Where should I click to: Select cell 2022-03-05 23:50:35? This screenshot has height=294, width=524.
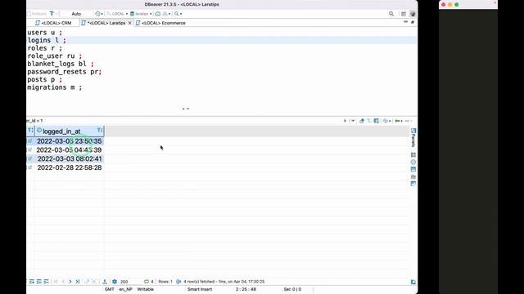click(x=69, y=141)
